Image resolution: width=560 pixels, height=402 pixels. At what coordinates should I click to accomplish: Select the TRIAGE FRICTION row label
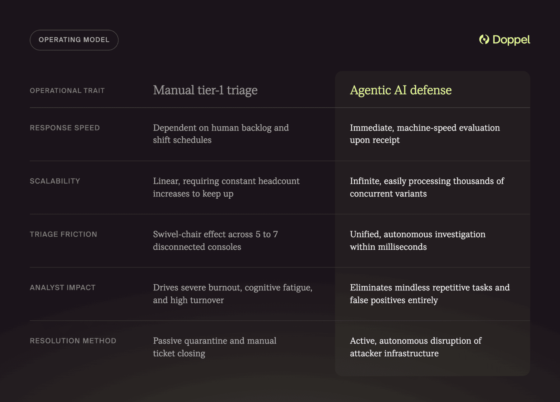coord(63,234)
